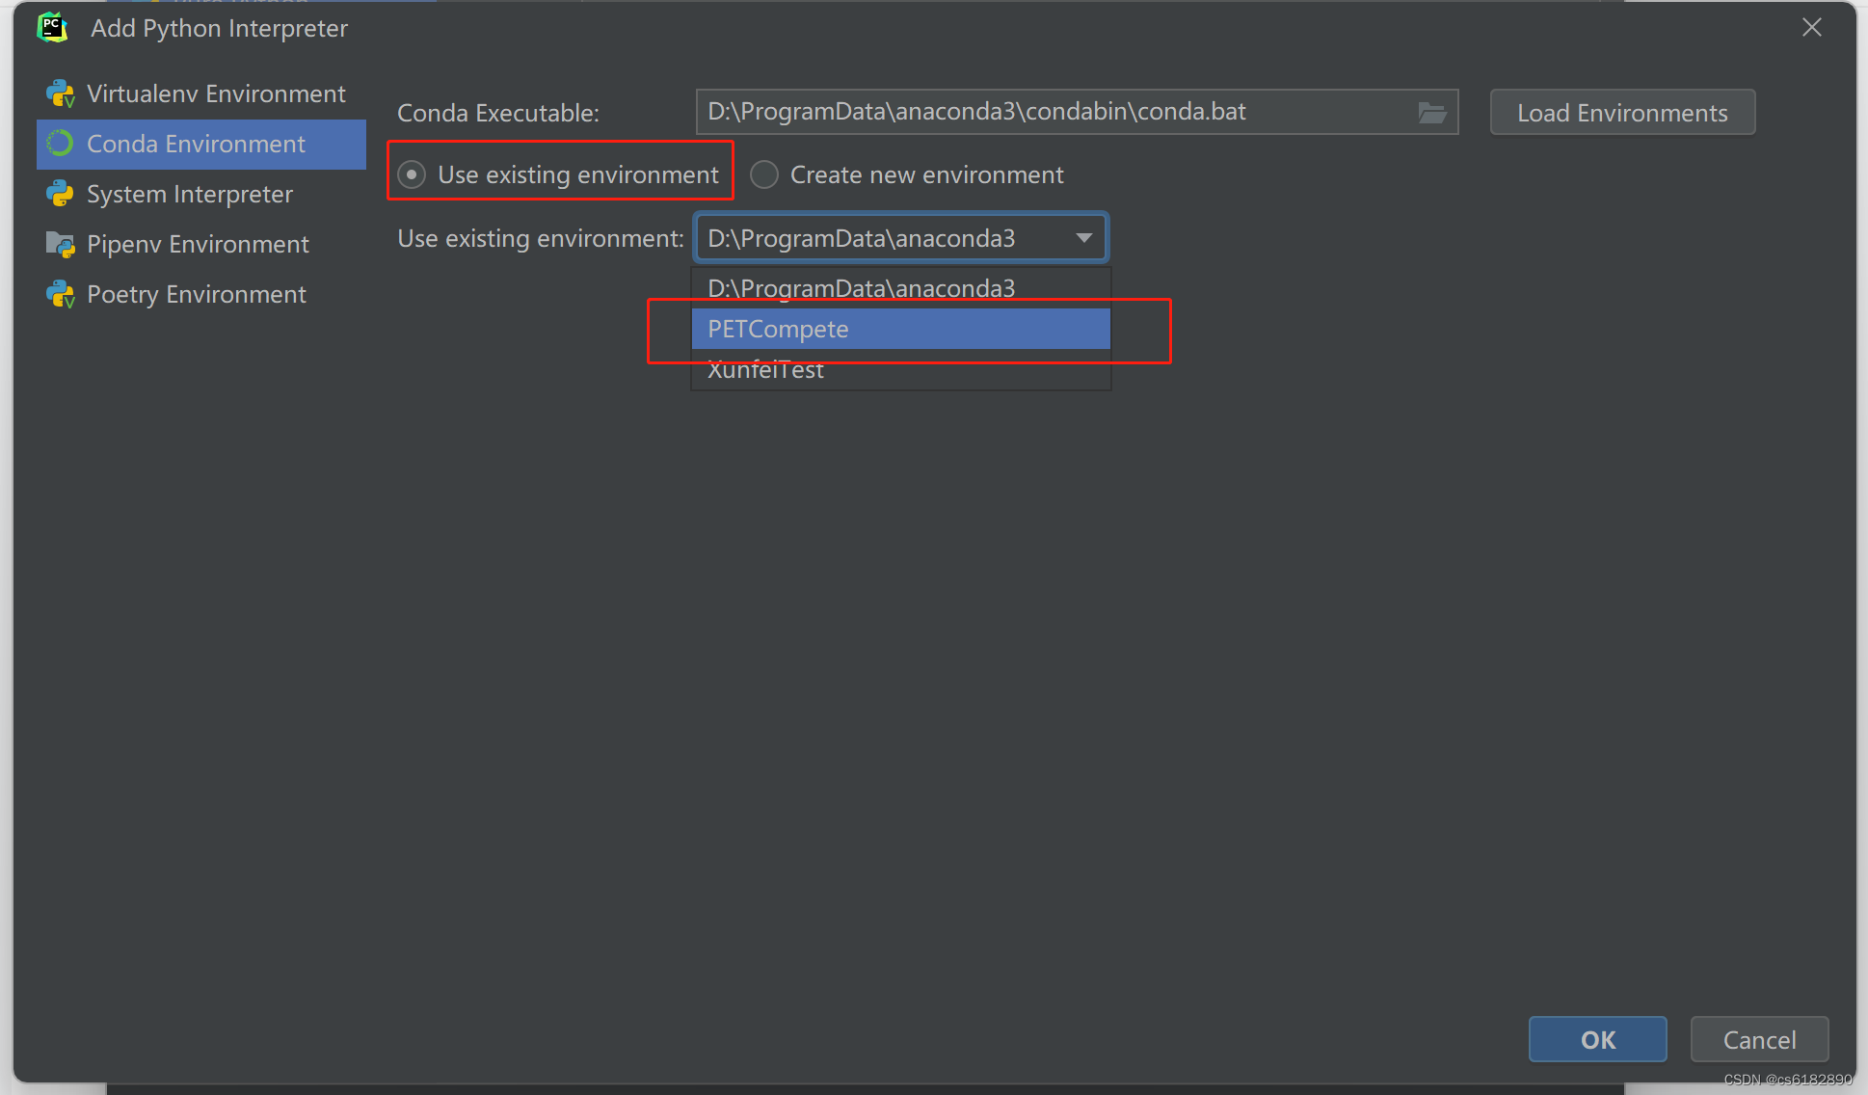Open the Virtualenv Environment section
Screen dimensions: 1868x1095
[x=216, y=93]
